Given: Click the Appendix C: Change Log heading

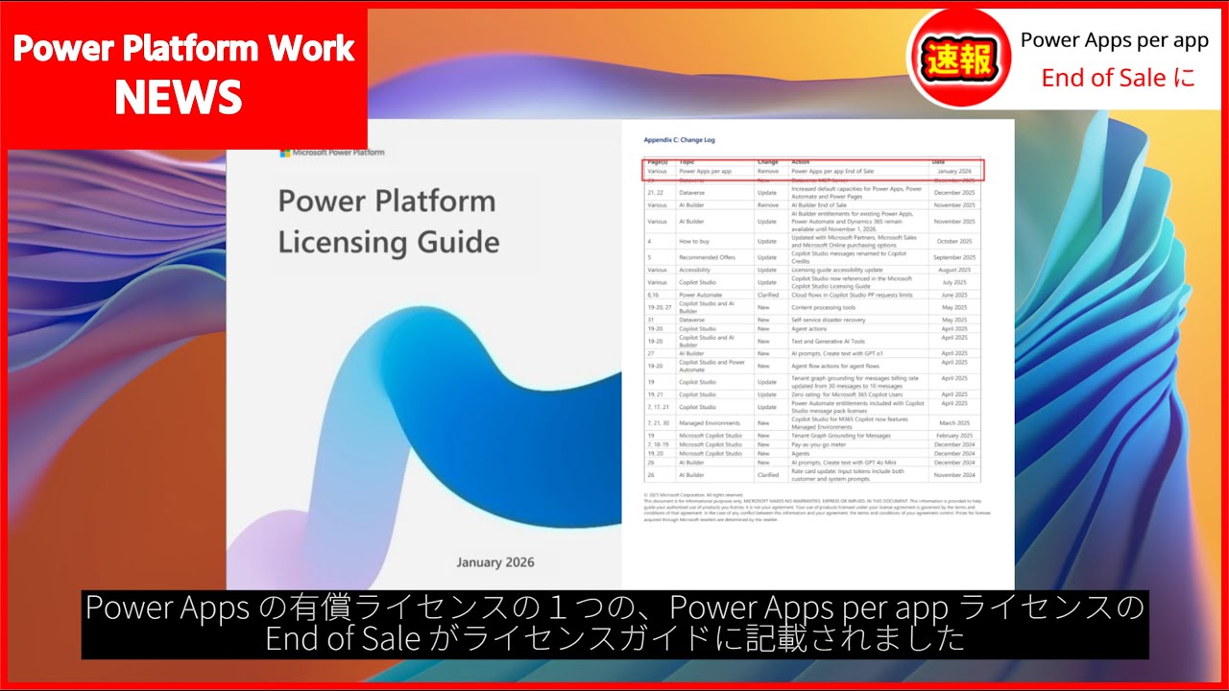Looking at the screenshot, I should coord(680,140).
